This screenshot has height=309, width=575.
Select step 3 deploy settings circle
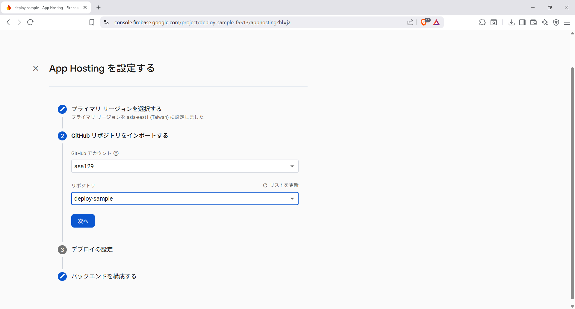62,250
